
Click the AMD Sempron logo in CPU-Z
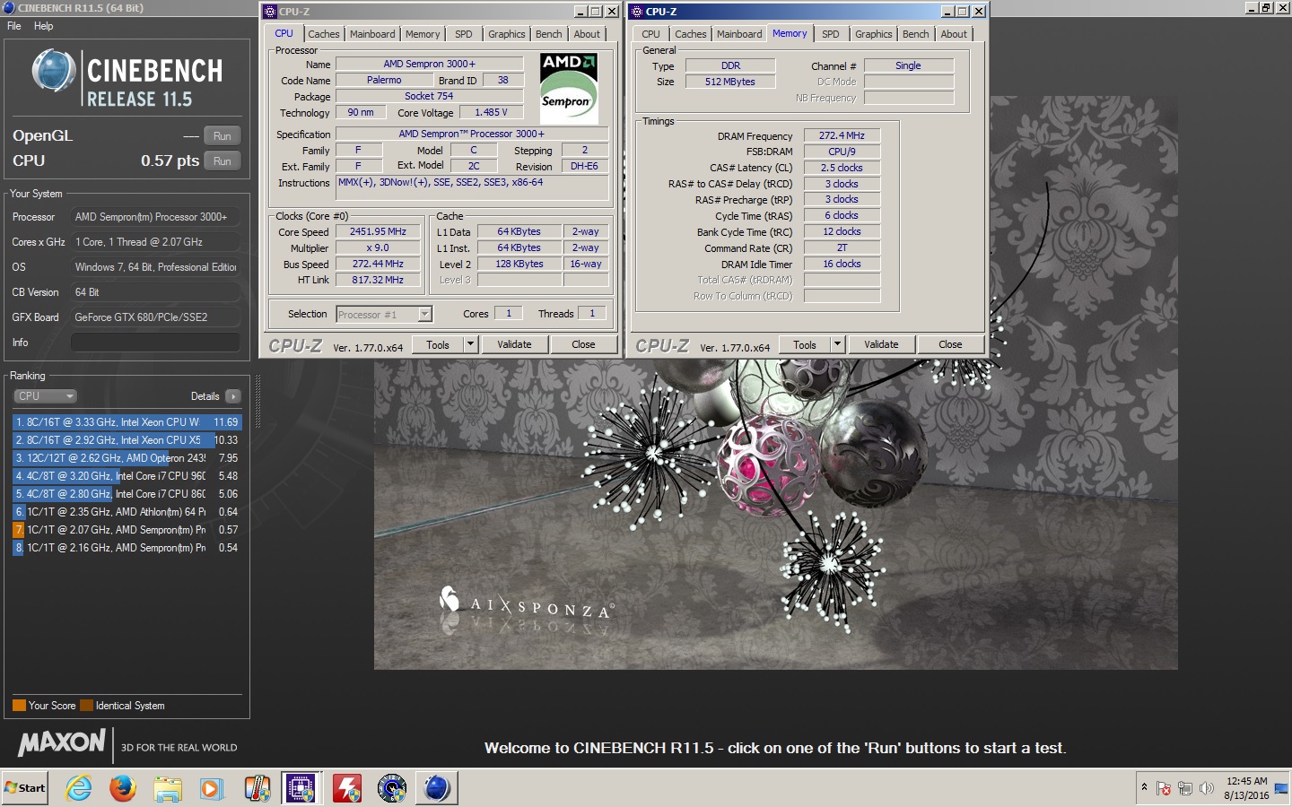click(x=569, y=88)
